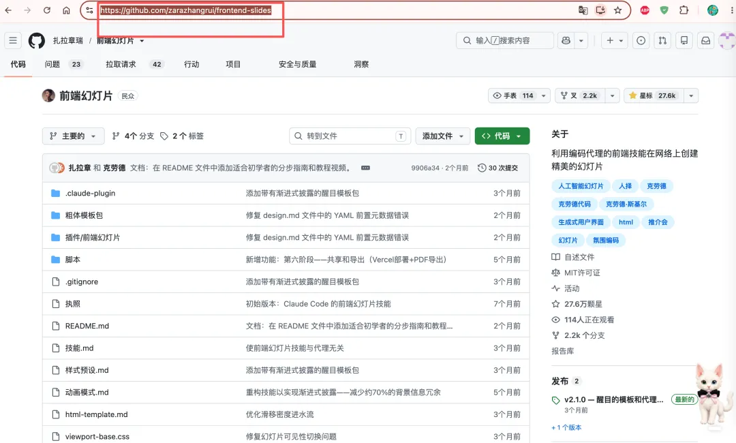Screen dimensions: 736x443
Task: Click the translate page icon in address bar
Action: tap(583, 10)
